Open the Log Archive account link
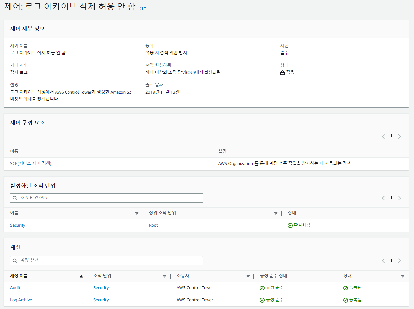Viewport: 414px width, 309px height. coord(21,300)
